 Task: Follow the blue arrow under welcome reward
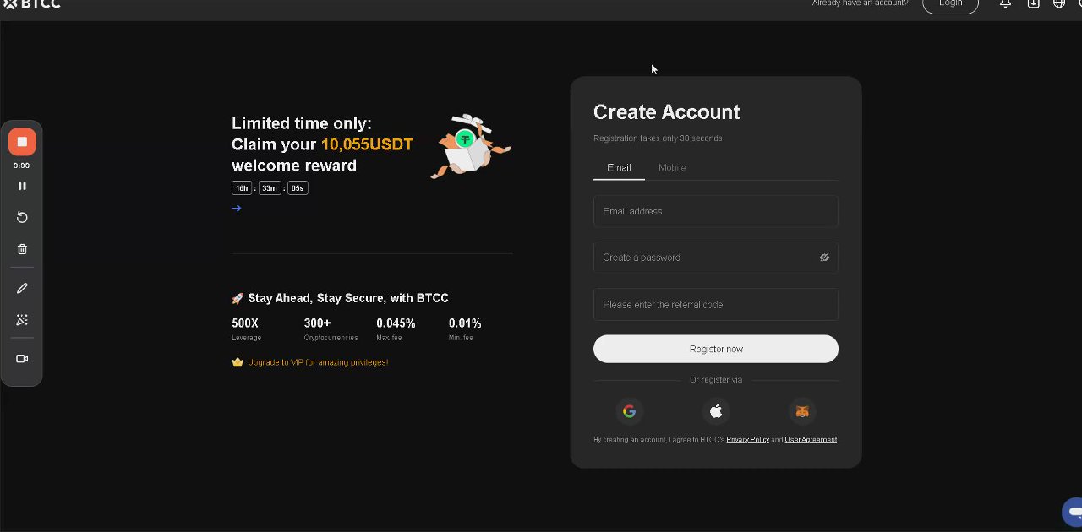[237, 208]
